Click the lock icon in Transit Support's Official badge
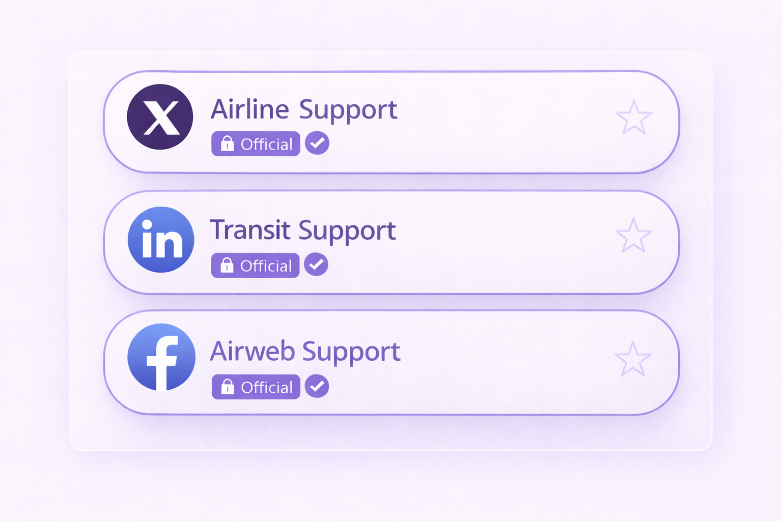The width and height of the screenshot is (782, 521). [x=227, y=265]
